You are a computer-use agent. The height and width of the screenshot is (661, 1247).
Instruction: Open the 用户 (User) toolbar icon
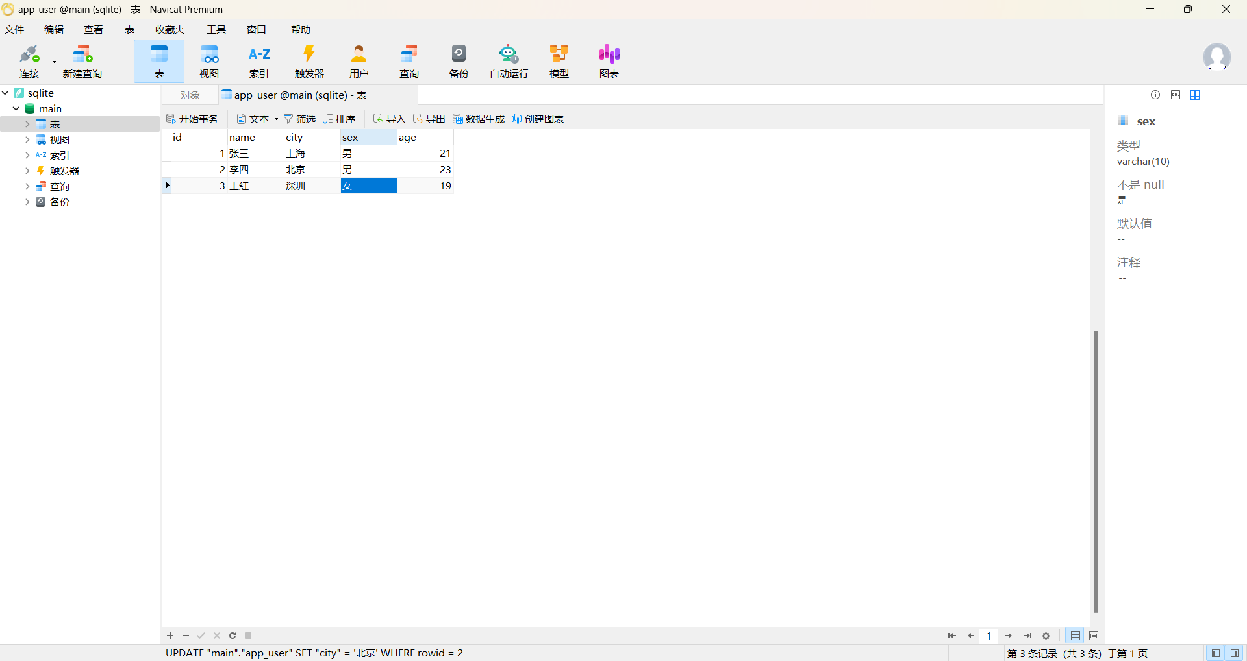(x=359, y=62)
